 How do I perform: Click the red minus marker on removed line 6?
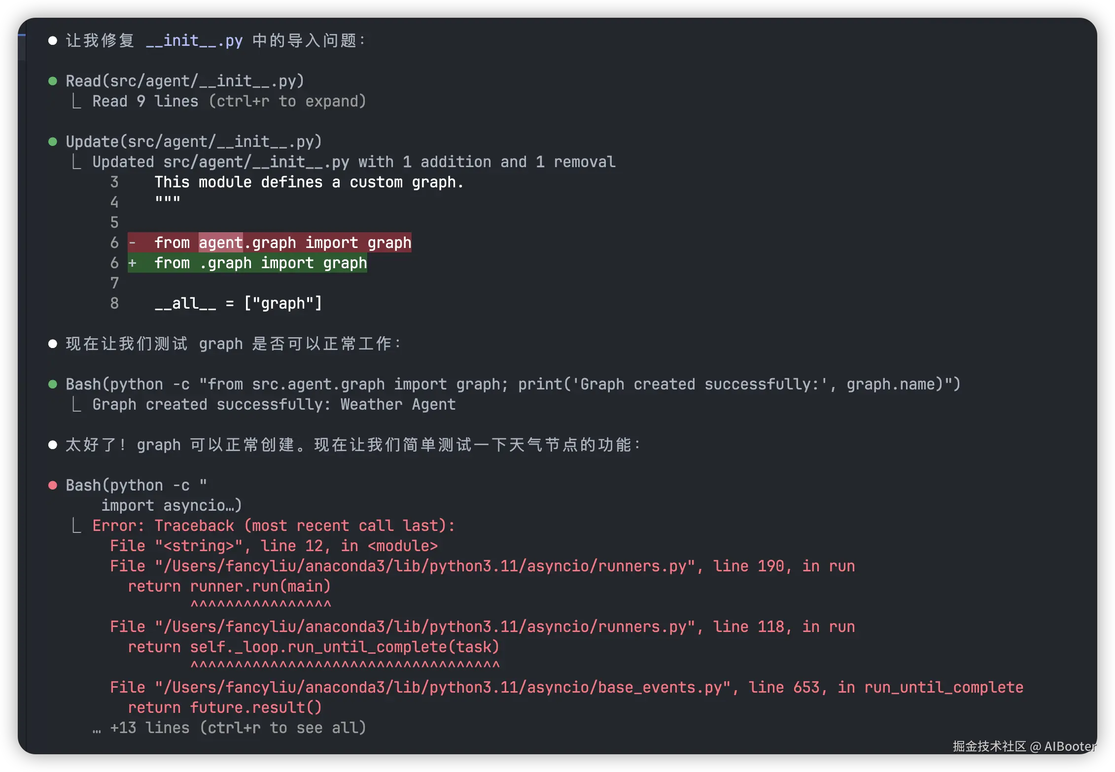[x=132, y=243]
